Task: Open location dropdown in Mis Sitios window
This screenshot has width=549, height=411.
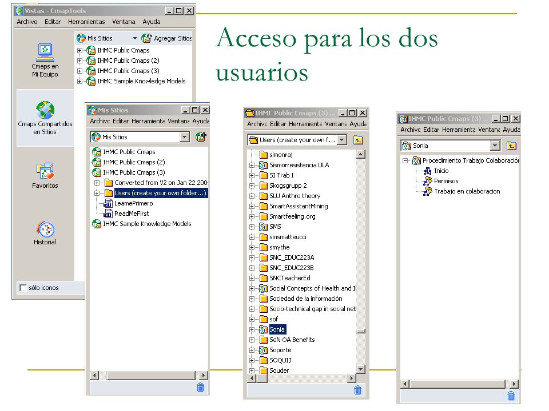Action: (185, 137)
